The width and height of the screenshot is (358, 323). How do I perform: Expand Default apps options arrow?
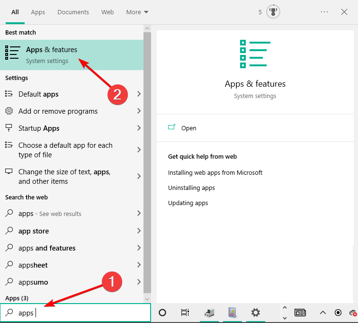coord(139,94)
